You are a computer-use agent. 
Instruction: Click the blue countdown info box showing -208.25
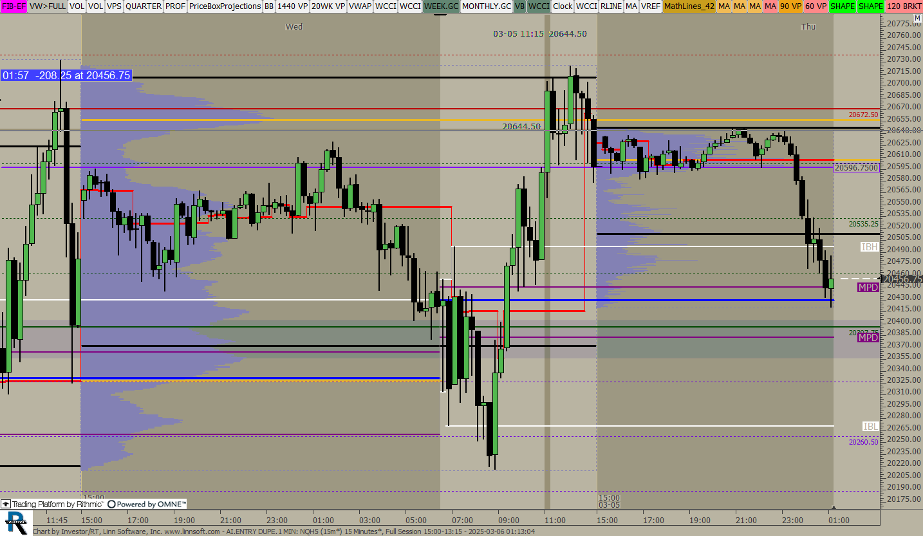66,75
